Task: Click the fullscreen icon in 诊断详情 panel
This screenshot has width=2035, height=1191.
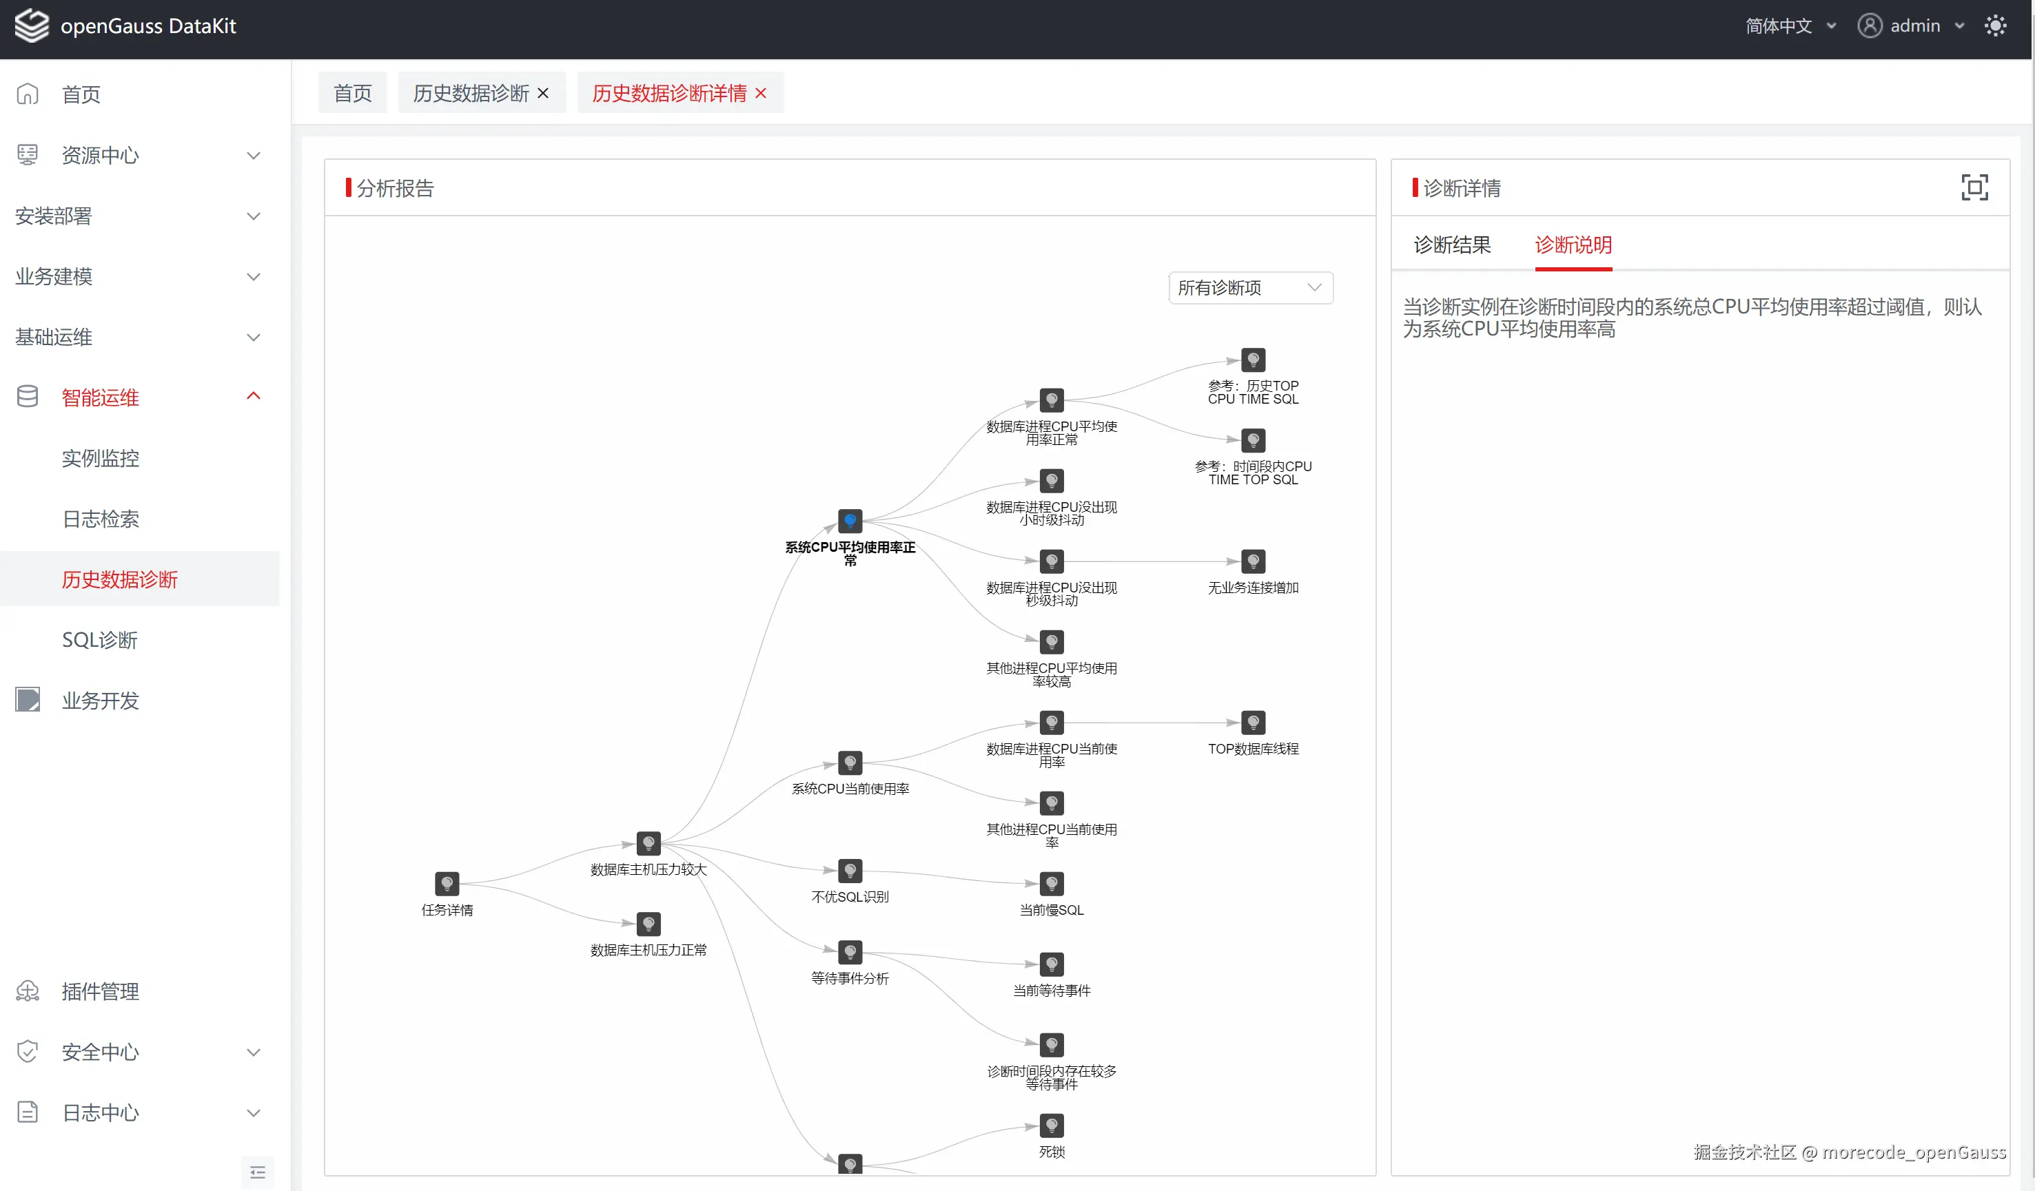Action: (x=1974, y=187)
